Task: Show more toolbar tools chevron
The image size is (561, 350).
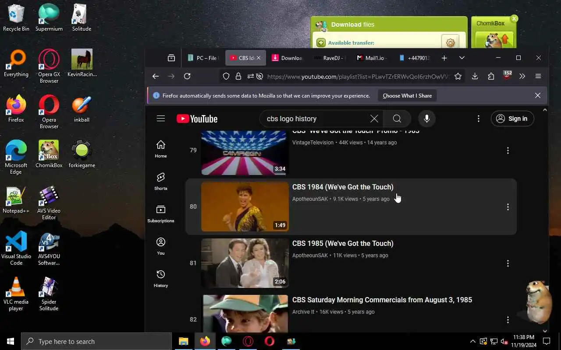Action: tap(522, 76)
